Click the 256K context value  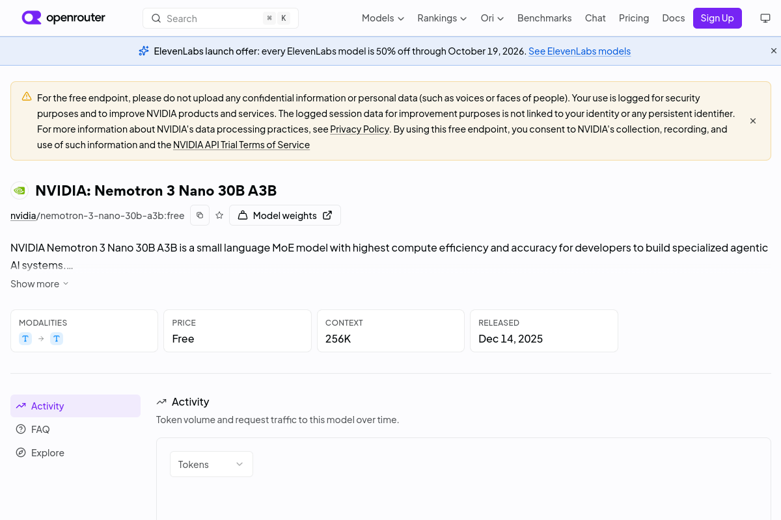click(338, 339)
